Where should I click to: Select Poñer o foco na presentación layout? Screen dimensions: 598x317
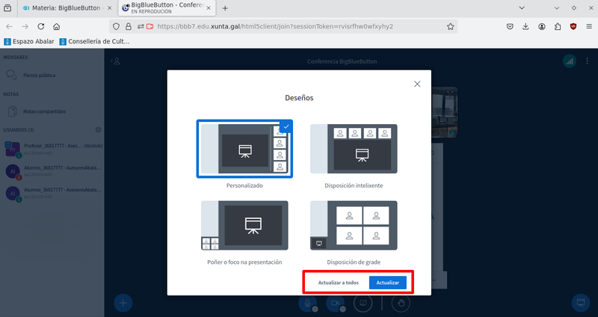coord(244,226)
